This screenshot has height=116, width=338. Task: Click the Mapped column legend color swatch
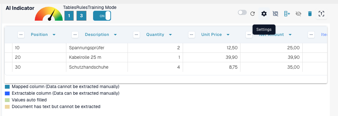tap(7, 87)
